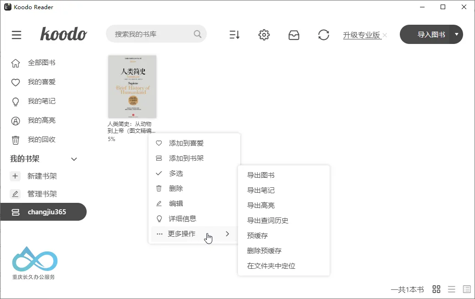This screenshot has width=475, height=299.
Task: Select 多选 menu entry
Action: [194, 174]
